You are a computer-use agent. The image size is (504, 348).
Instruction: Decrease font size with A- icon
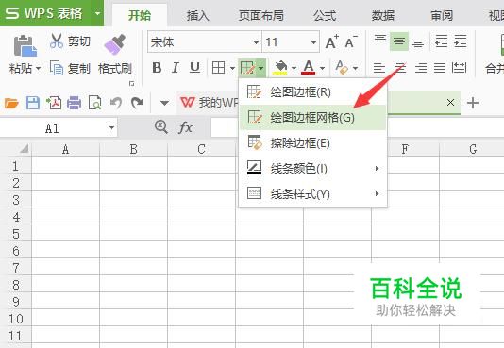[x=351, y=42]
